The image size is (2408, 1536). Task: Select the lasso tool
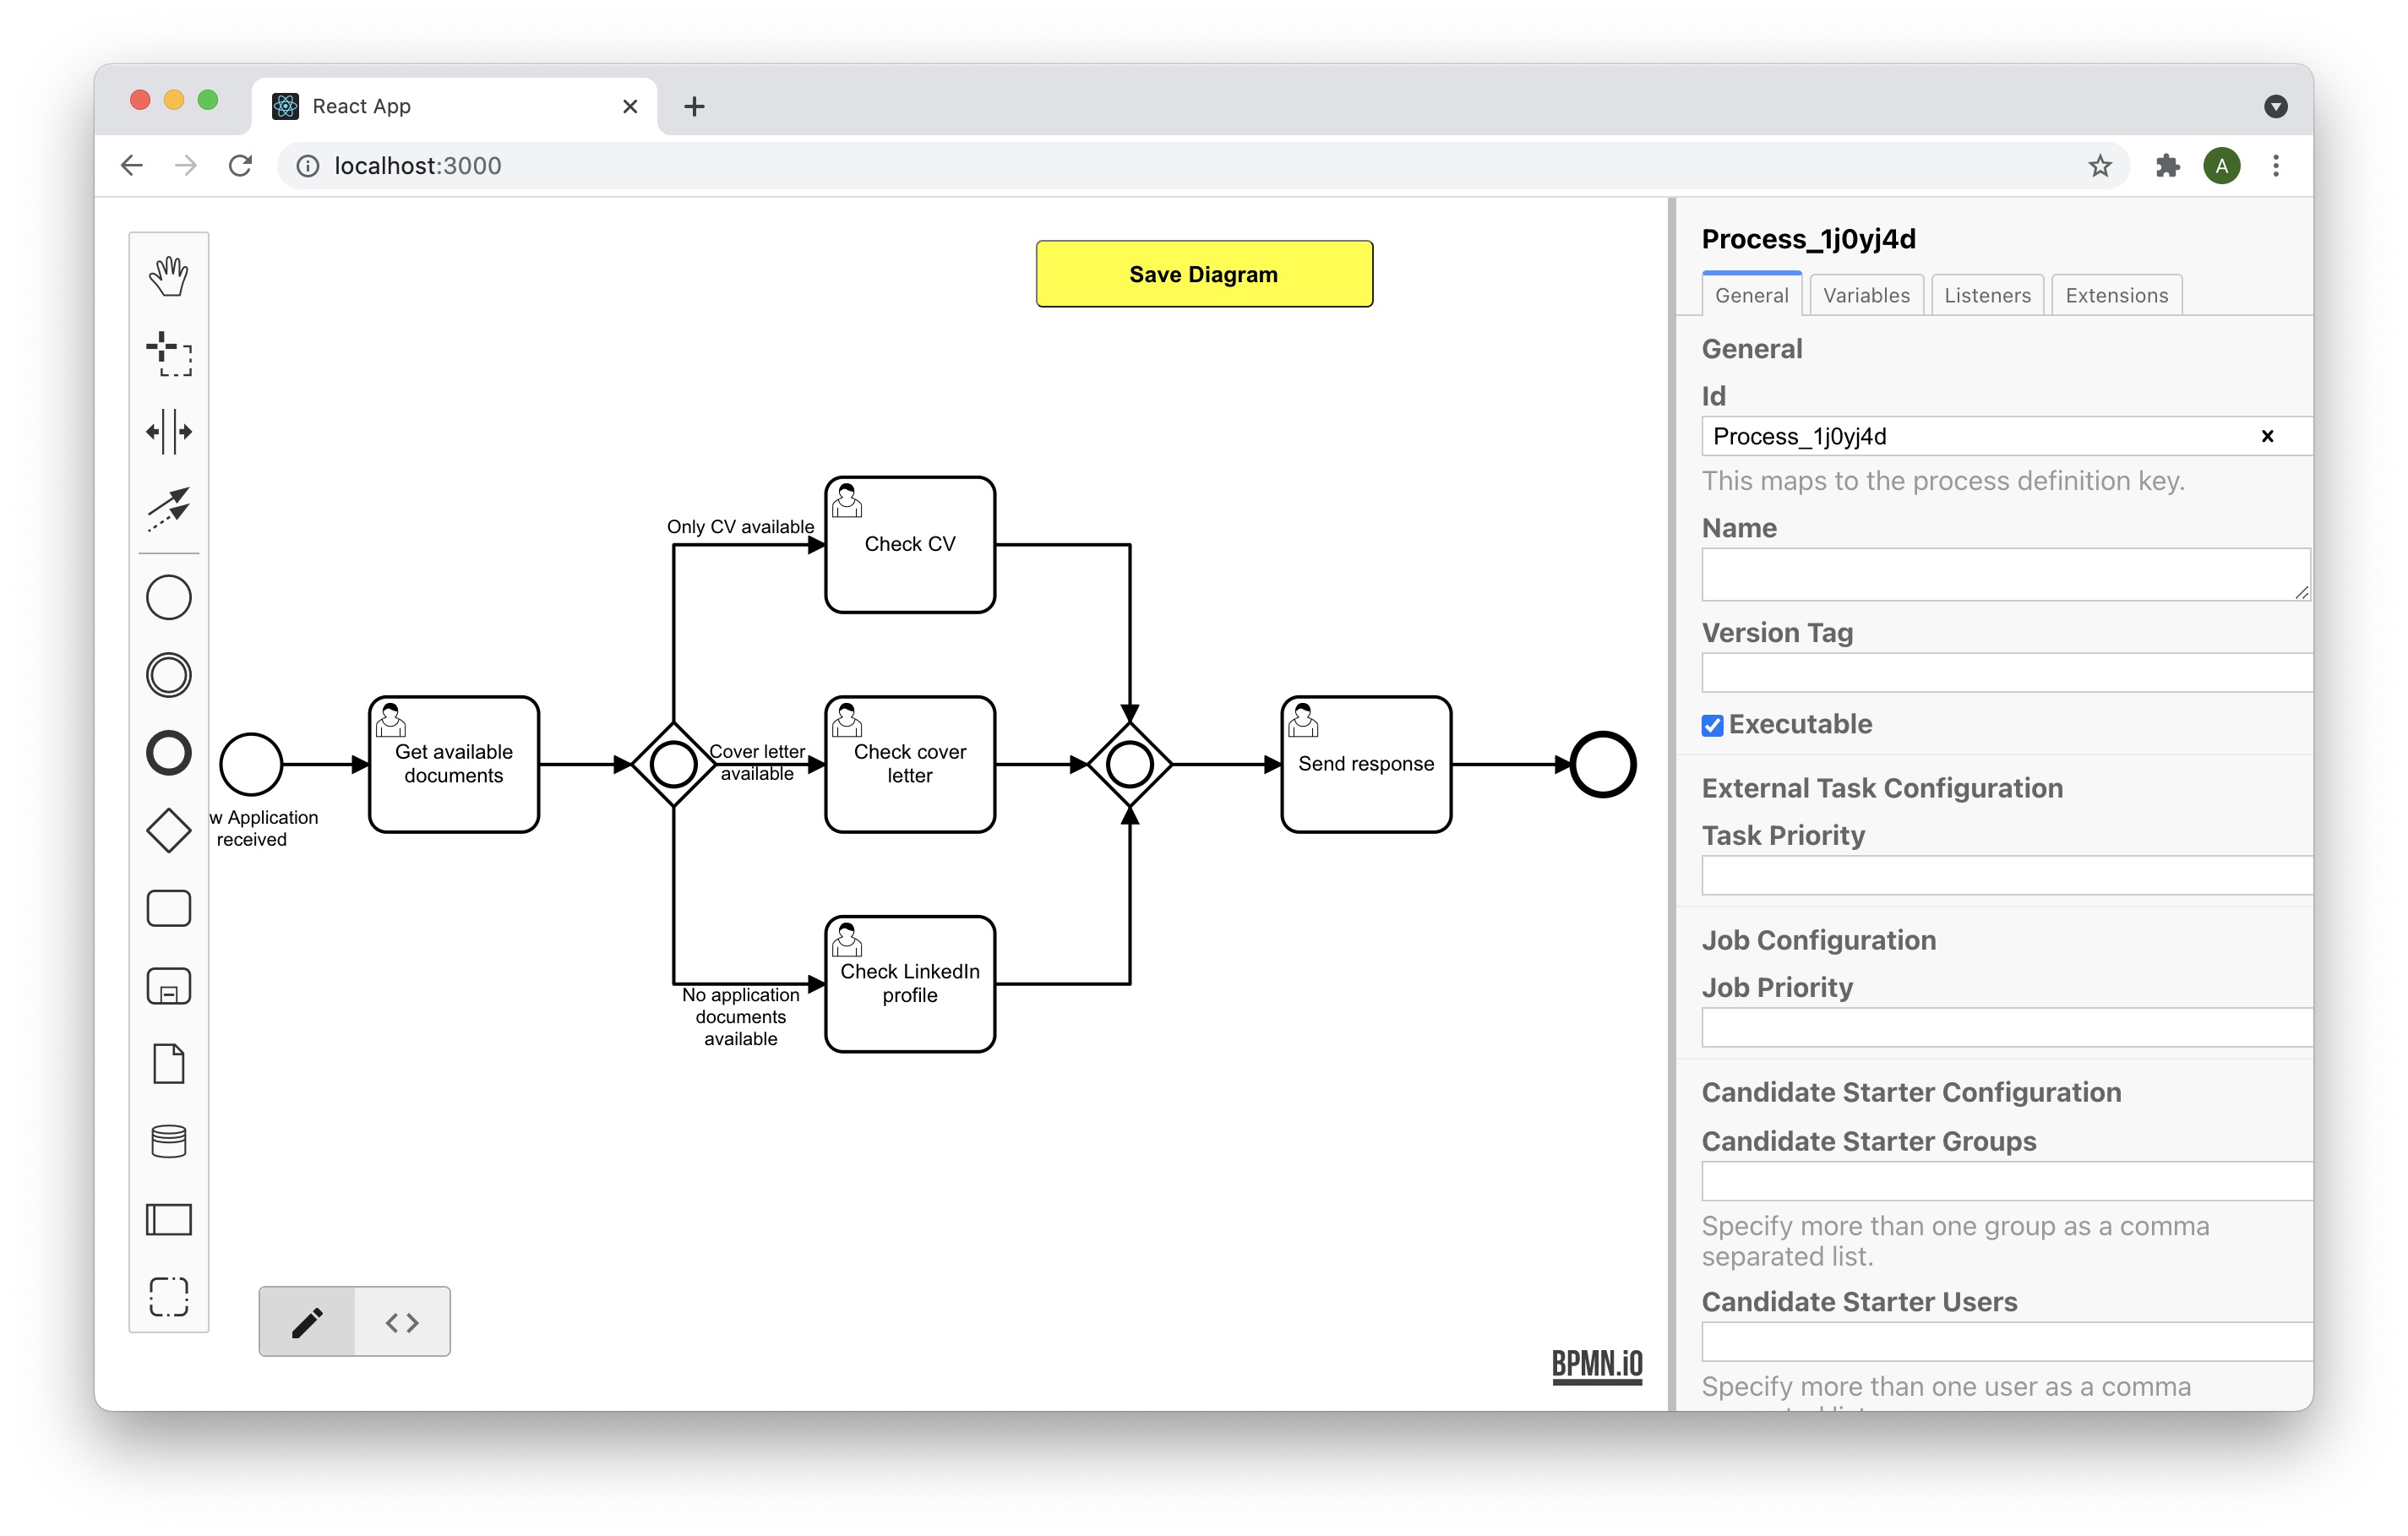[x=168, y=354]
